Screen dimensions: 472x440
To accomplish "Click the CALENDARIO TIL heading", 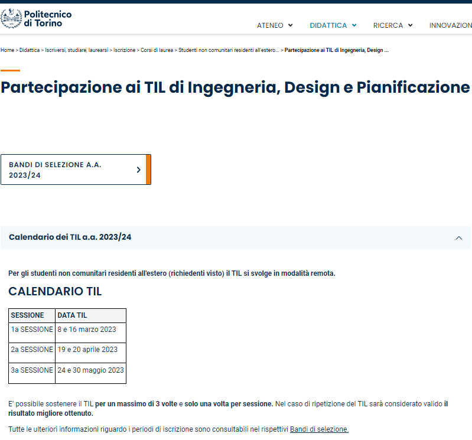I will click(55, 291).
